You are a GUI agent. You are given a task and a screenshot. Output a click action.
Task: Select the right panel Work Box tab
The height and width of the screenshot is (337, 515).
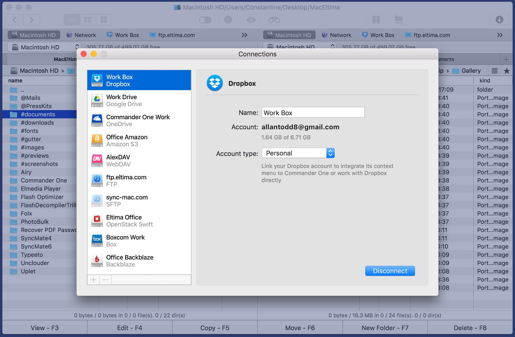click(378, 35)
